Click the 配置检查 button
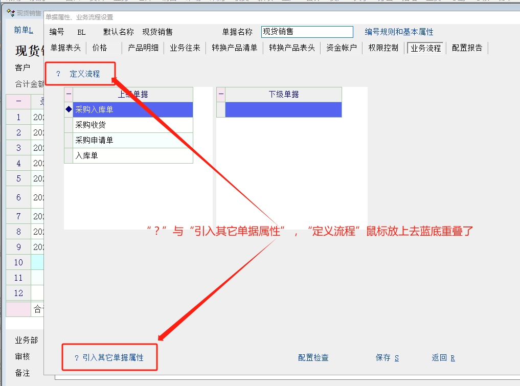Image resolution: width=520 pixels, height=386 pixels. 313,358
